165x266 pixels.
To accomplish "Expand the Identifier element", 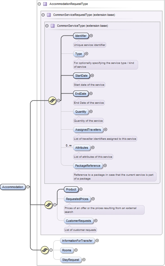I will click(x=91, y=35).
